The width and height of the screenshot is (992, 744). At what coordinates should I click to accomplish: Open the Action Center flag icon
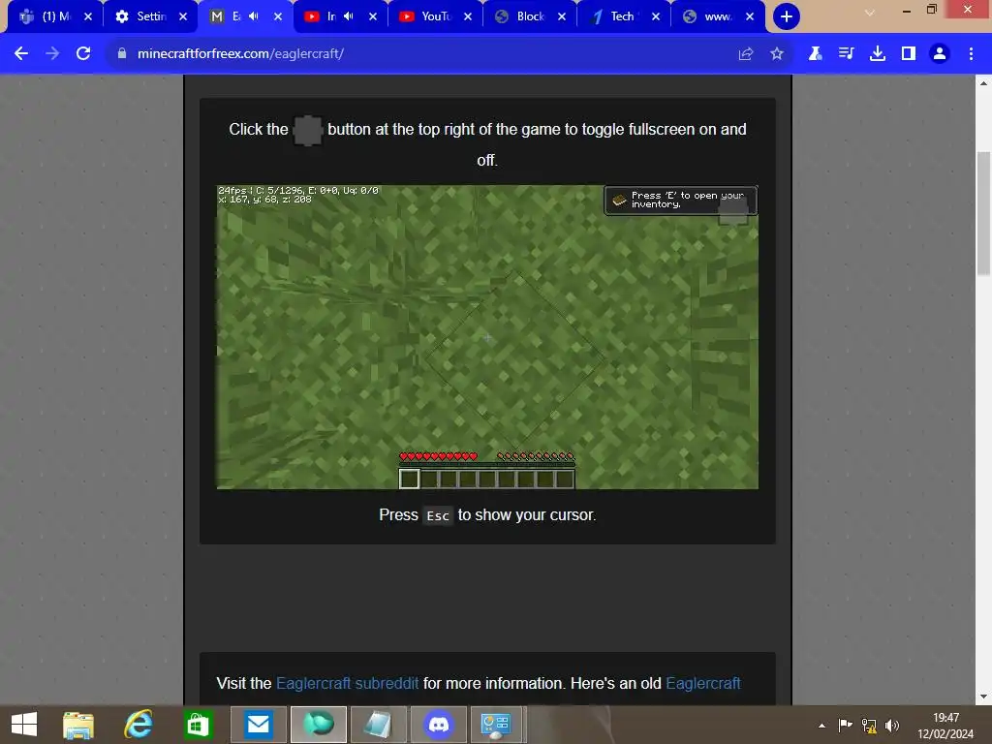click(x=845, y=726)
